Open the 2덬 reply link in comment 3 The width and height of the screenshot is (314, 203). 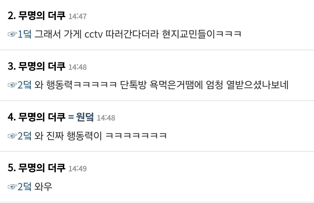25,85
